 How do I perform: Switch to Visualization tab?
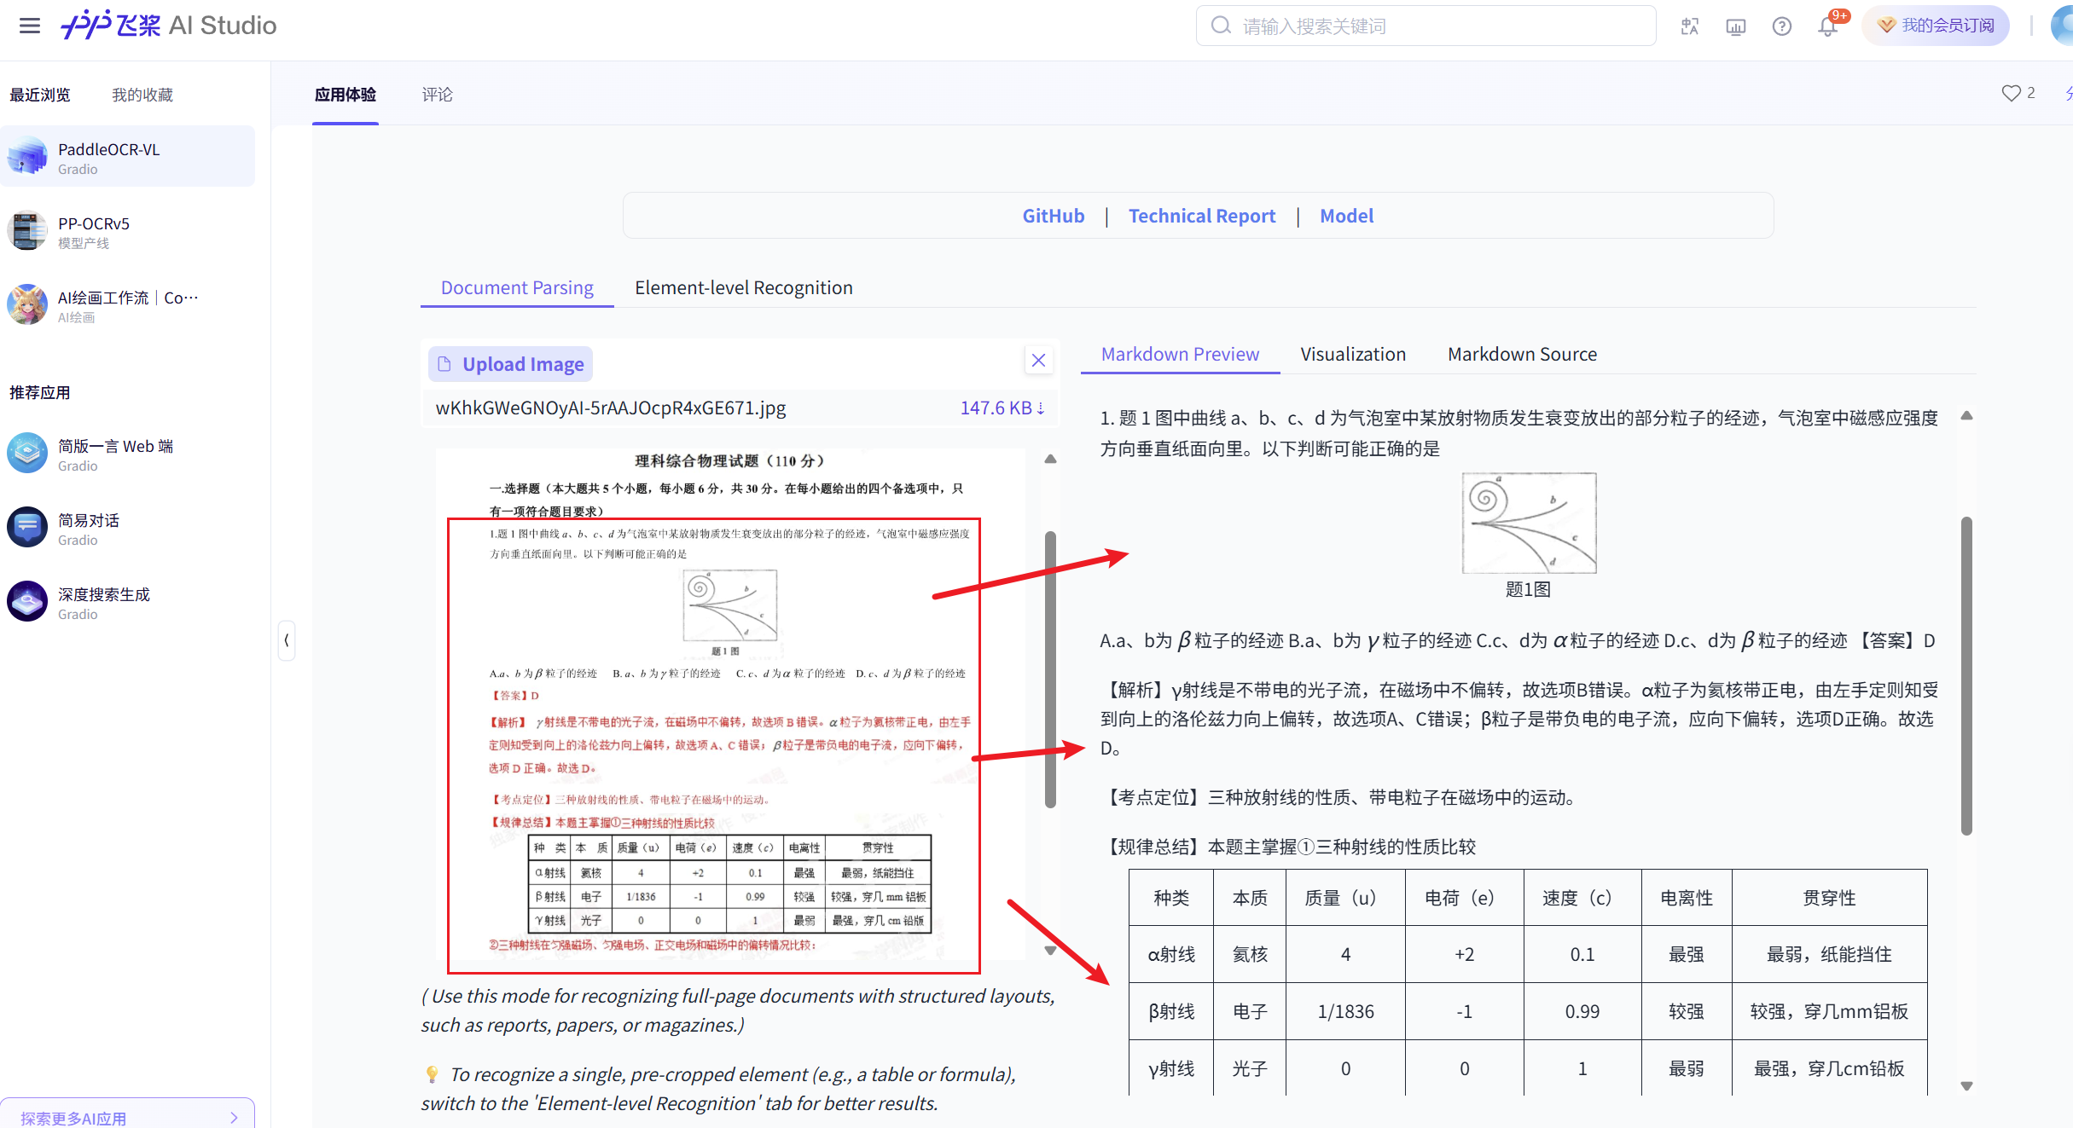click(x=1352, y=355)
